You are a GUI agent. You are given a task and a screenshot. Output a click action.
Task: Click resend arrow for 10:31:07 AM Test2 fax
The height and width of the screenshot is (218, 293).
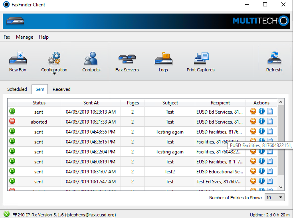pyautogui.click(x=253, y=171)
